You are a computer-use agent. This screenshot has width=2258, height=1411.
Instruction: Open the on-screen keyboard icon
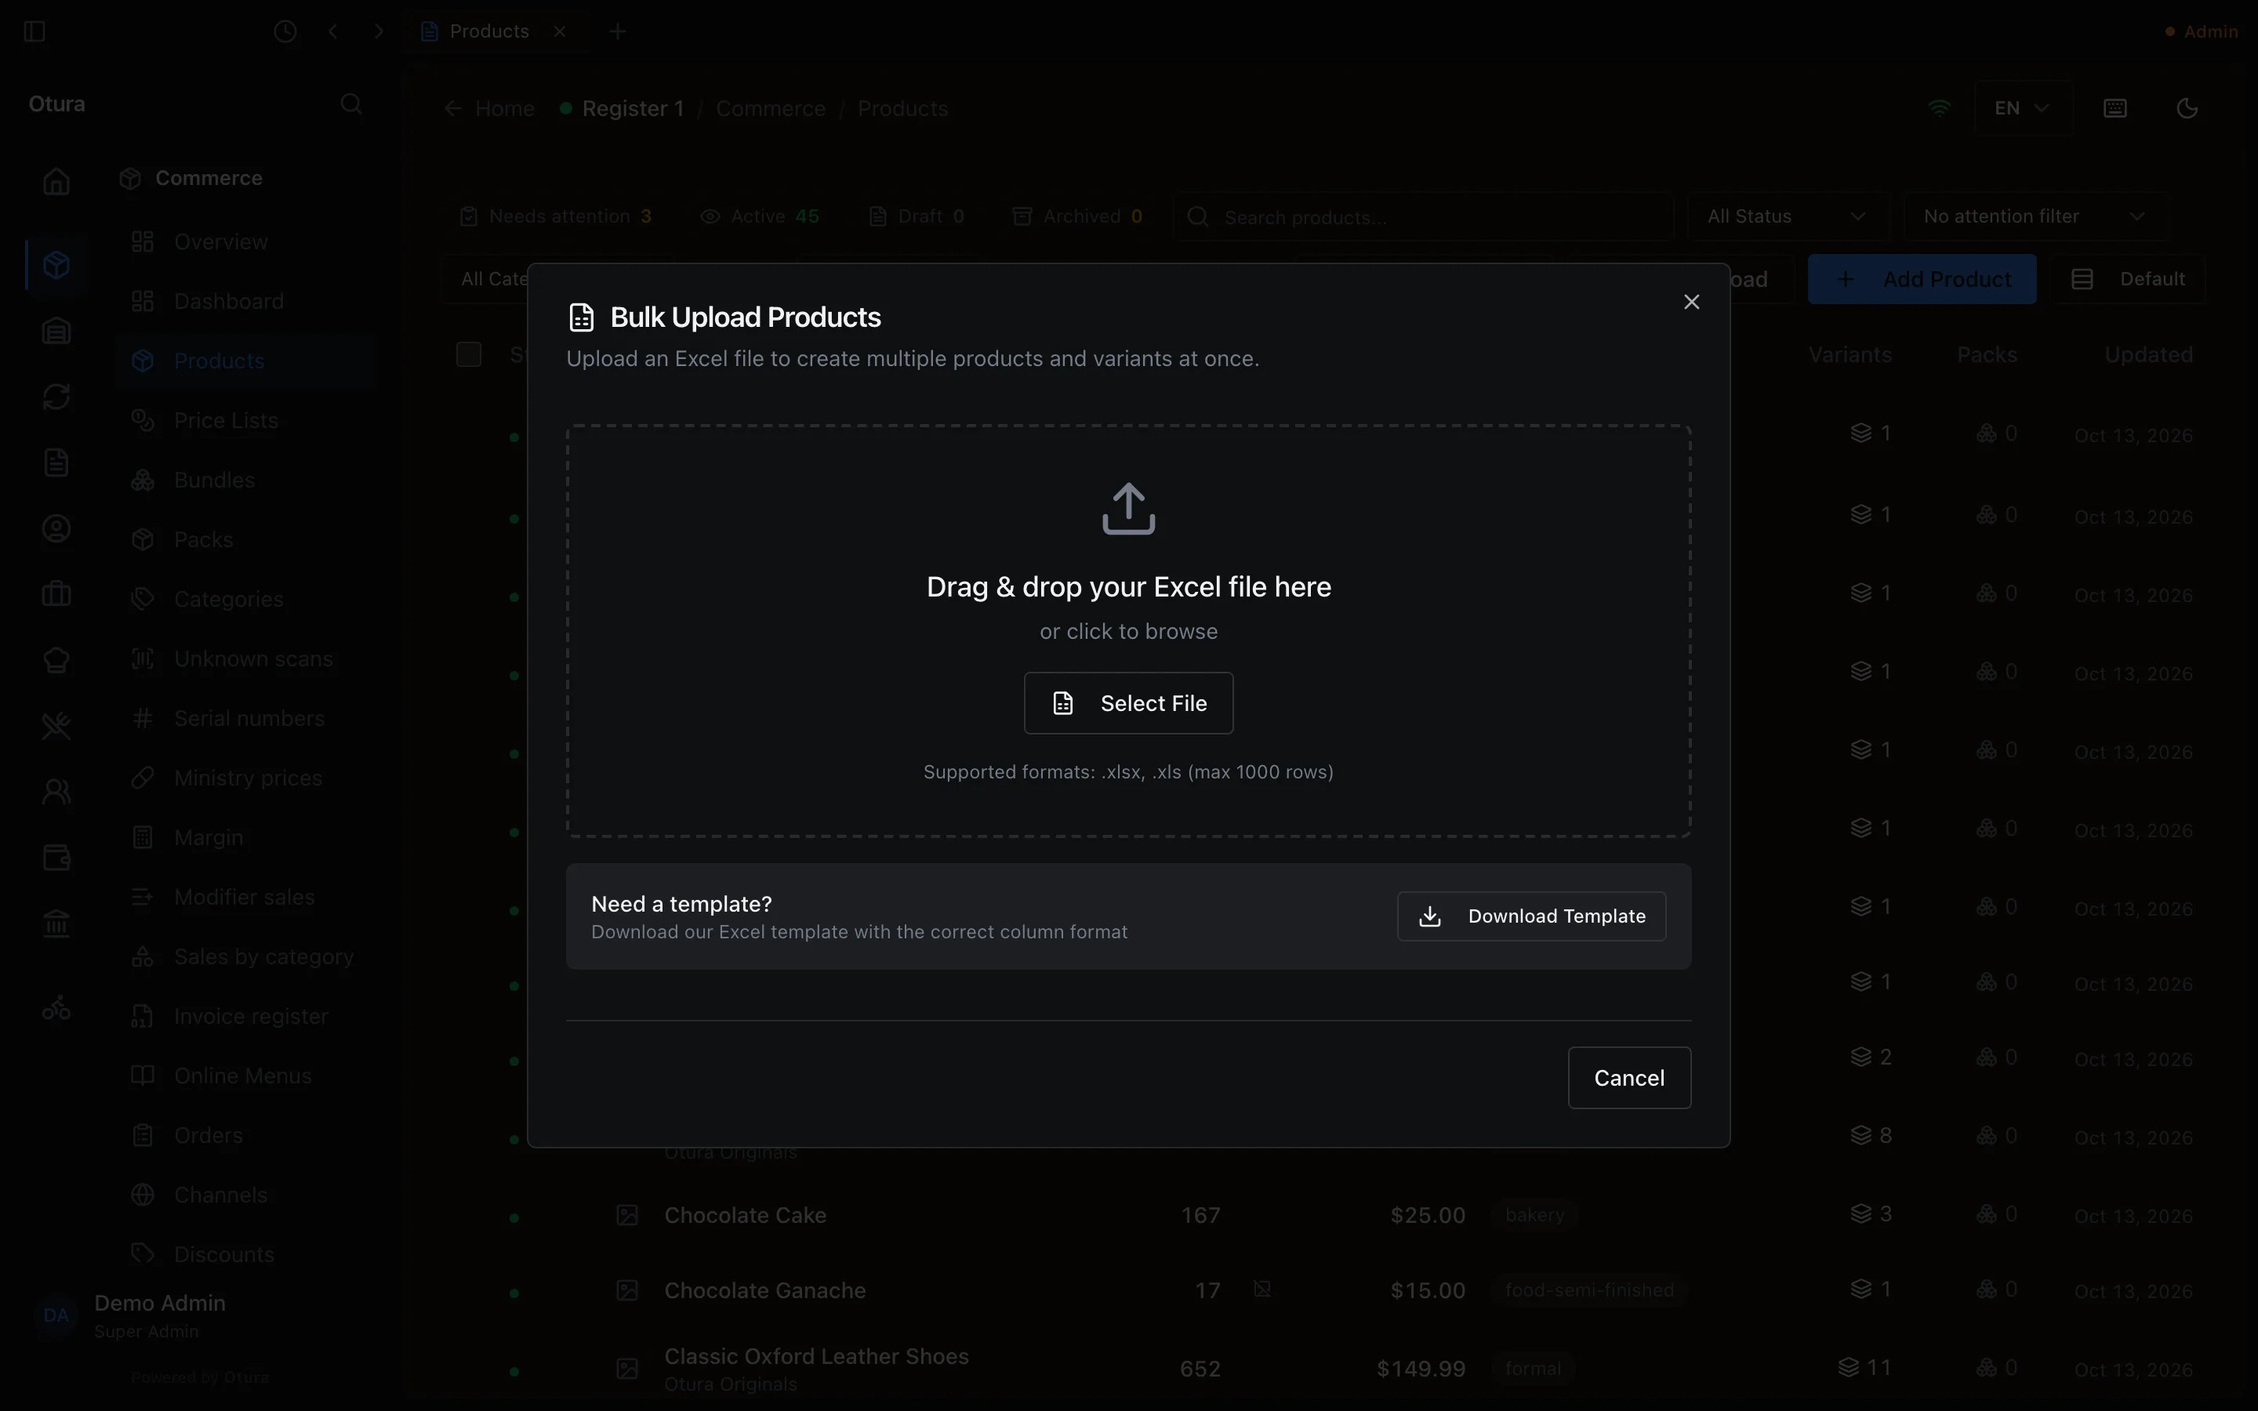(x=2115, y=108)
